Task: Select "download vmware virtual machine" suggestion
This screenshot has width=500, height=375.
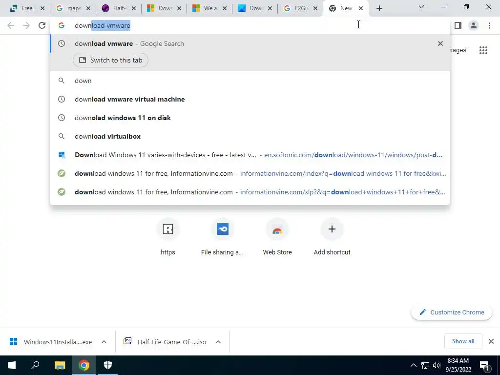Action: click(250, 99)
